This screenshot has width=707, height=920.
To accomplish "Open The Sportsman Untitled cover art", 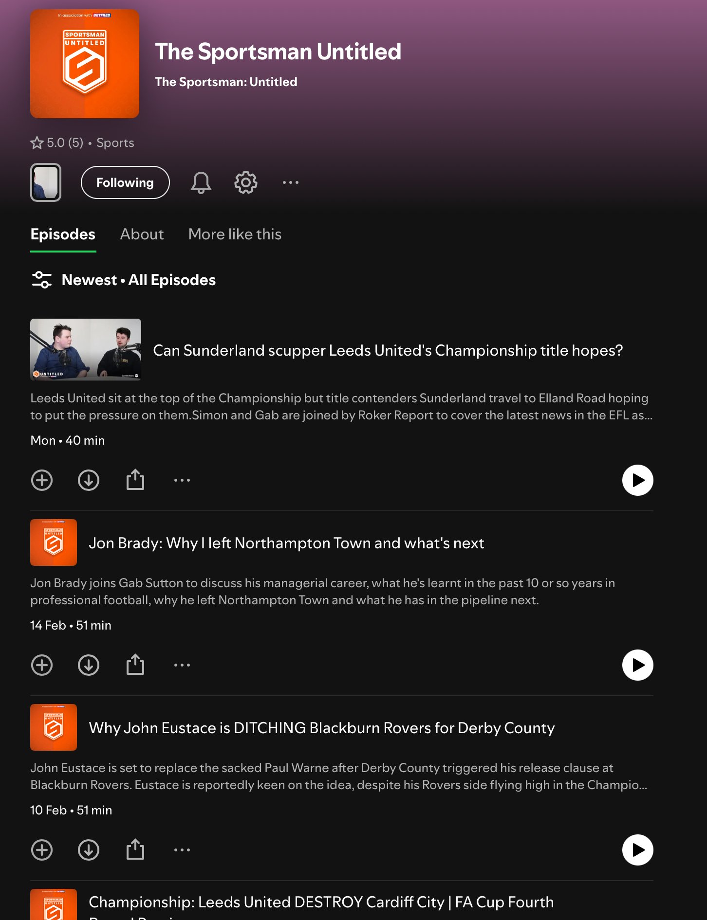I will point(85,64).
